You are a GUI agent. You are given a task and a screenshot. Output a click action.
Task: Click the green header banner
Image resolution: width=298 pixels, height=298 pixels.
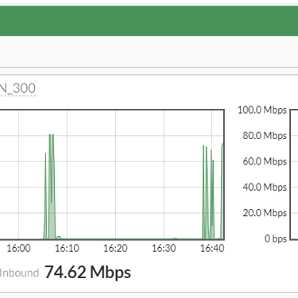149,21
